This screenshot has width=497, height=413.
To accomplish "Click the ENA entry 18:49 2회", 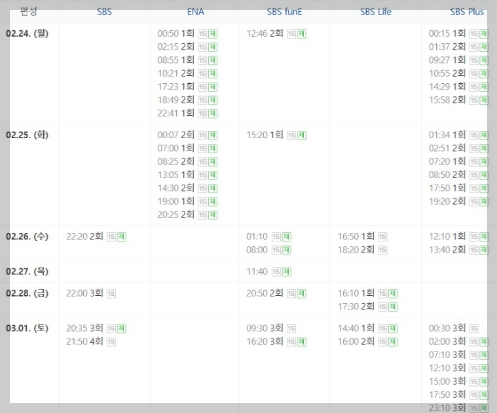I will 176,100.
